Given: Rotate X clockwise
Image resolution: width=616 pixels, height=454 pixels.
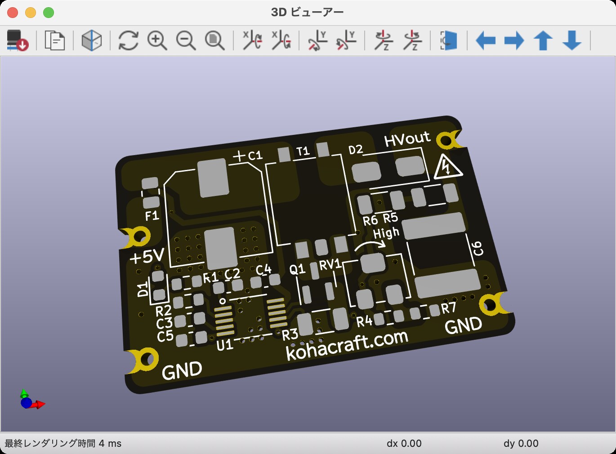Looking at the screenshot, I should click(x=252, y=40).
